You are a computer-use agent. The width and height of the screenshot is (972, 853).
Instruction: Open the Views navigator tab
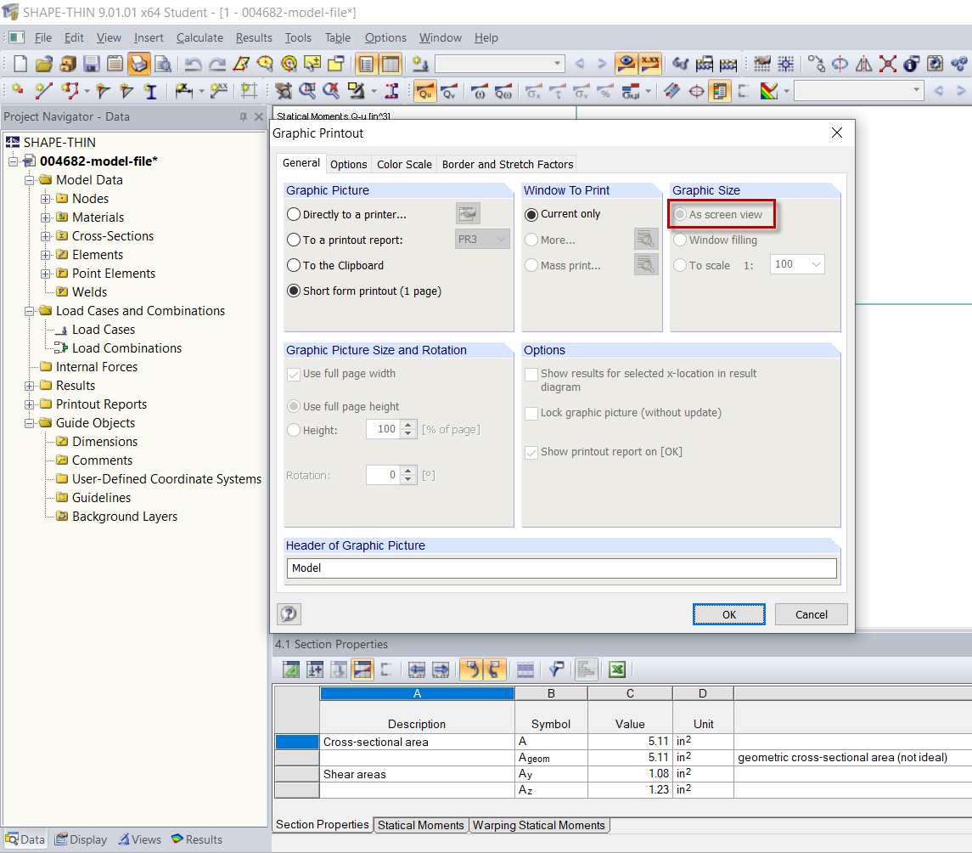click(139, 839)
